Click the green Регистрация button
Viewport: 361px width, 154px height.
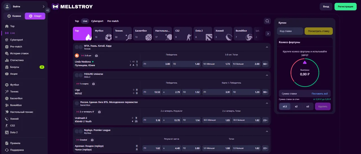(x=345, y=6)
